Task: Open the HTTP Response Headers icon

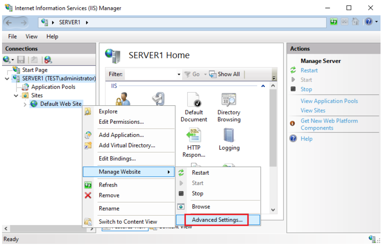Action: pyautogui.click(x=194, y=136)
